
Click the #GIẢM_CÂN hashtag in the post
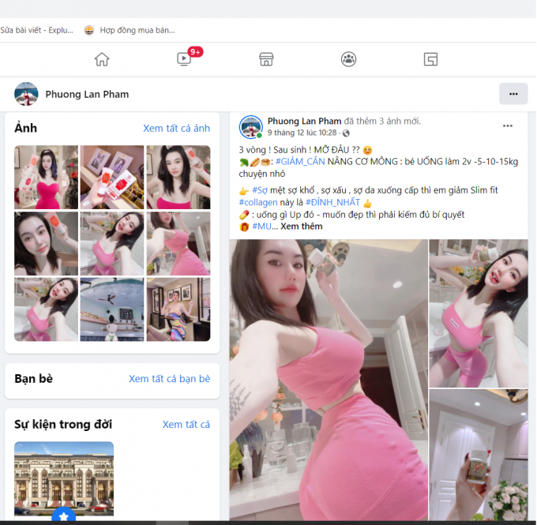(300, 162)
